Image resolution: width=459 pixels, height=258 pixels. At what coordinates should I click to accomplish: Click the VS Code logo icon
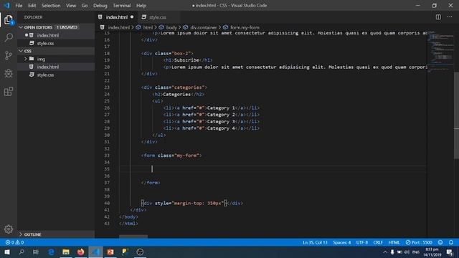pos(6,5)
